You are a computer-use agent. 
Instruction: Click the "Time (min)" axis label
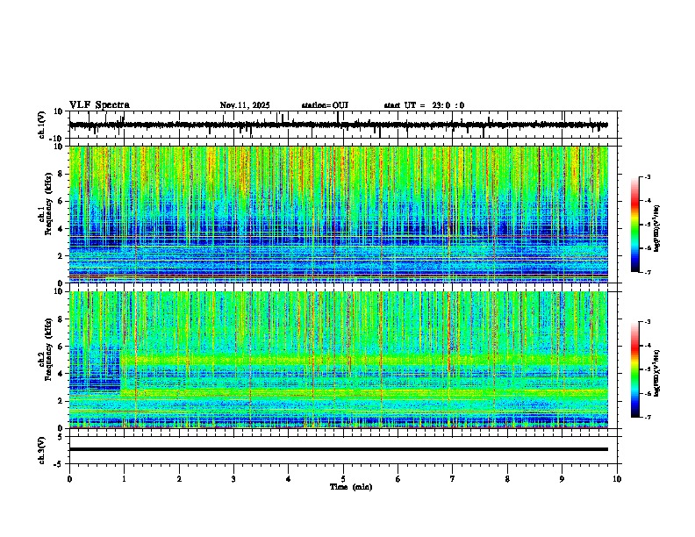tap(351, 487)
